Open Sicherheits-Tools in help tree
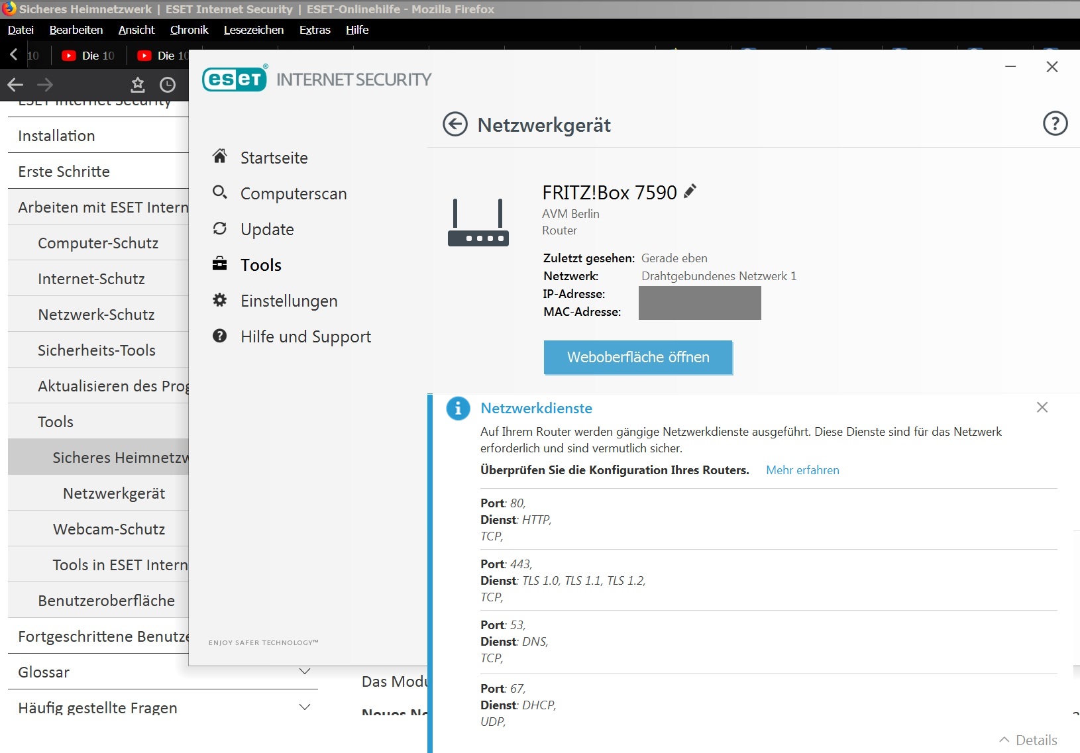This screenshot has width=1080, height=753. click(x=98, y=350)
